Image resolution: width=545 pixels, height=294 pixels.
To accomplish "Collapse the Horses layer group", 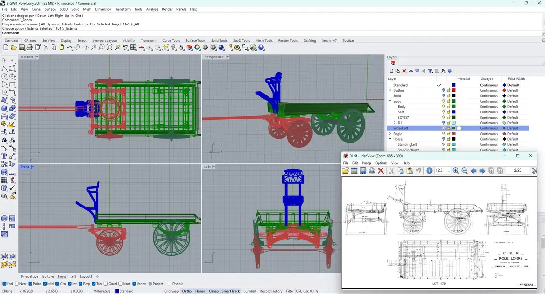I will click(x=390, y=139).
